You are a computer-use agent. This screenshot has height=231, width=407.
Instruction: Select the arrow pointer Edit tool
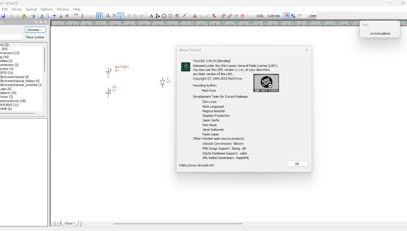click(120, 16)
